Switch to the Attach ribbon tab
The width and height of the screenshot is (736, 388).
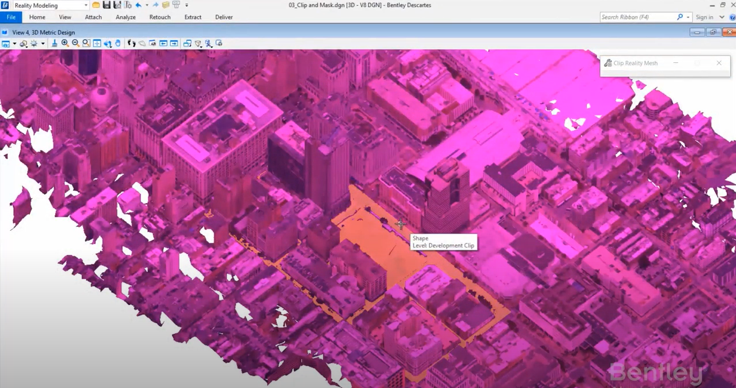93,17
